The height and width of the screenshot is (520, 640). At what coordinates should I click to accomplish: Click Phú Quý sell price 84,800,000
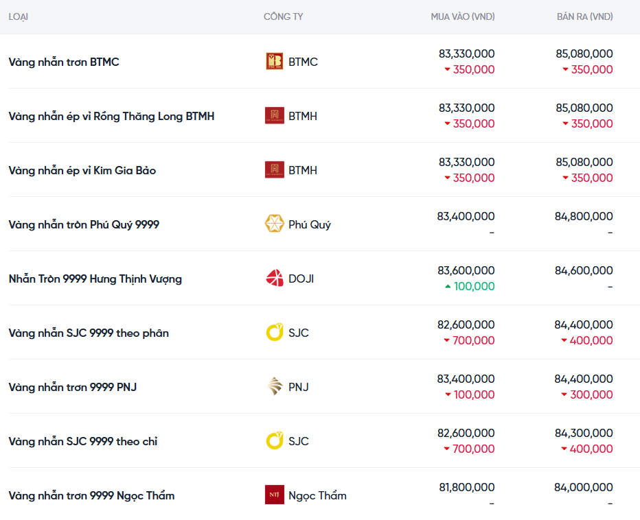(x=584, y=216)
